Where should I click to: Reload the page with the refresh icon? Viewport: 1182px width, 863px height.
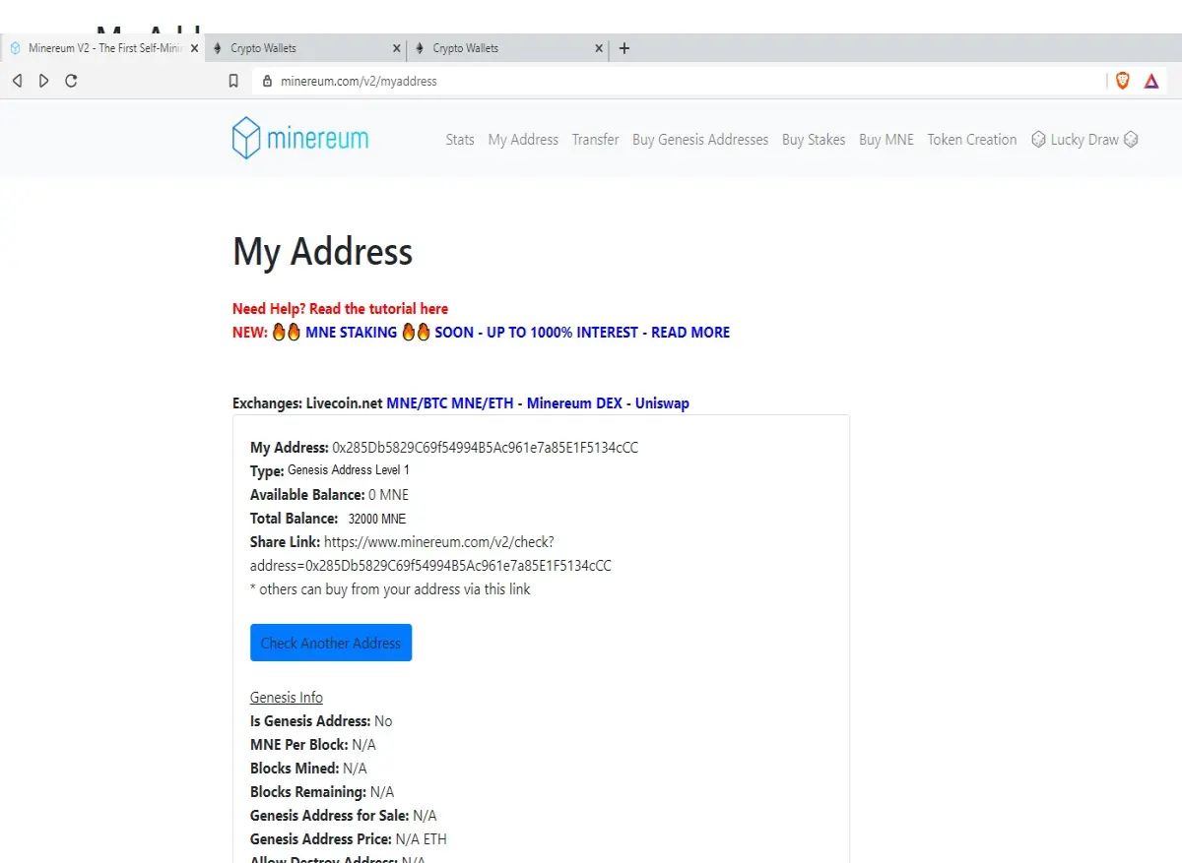71,81
